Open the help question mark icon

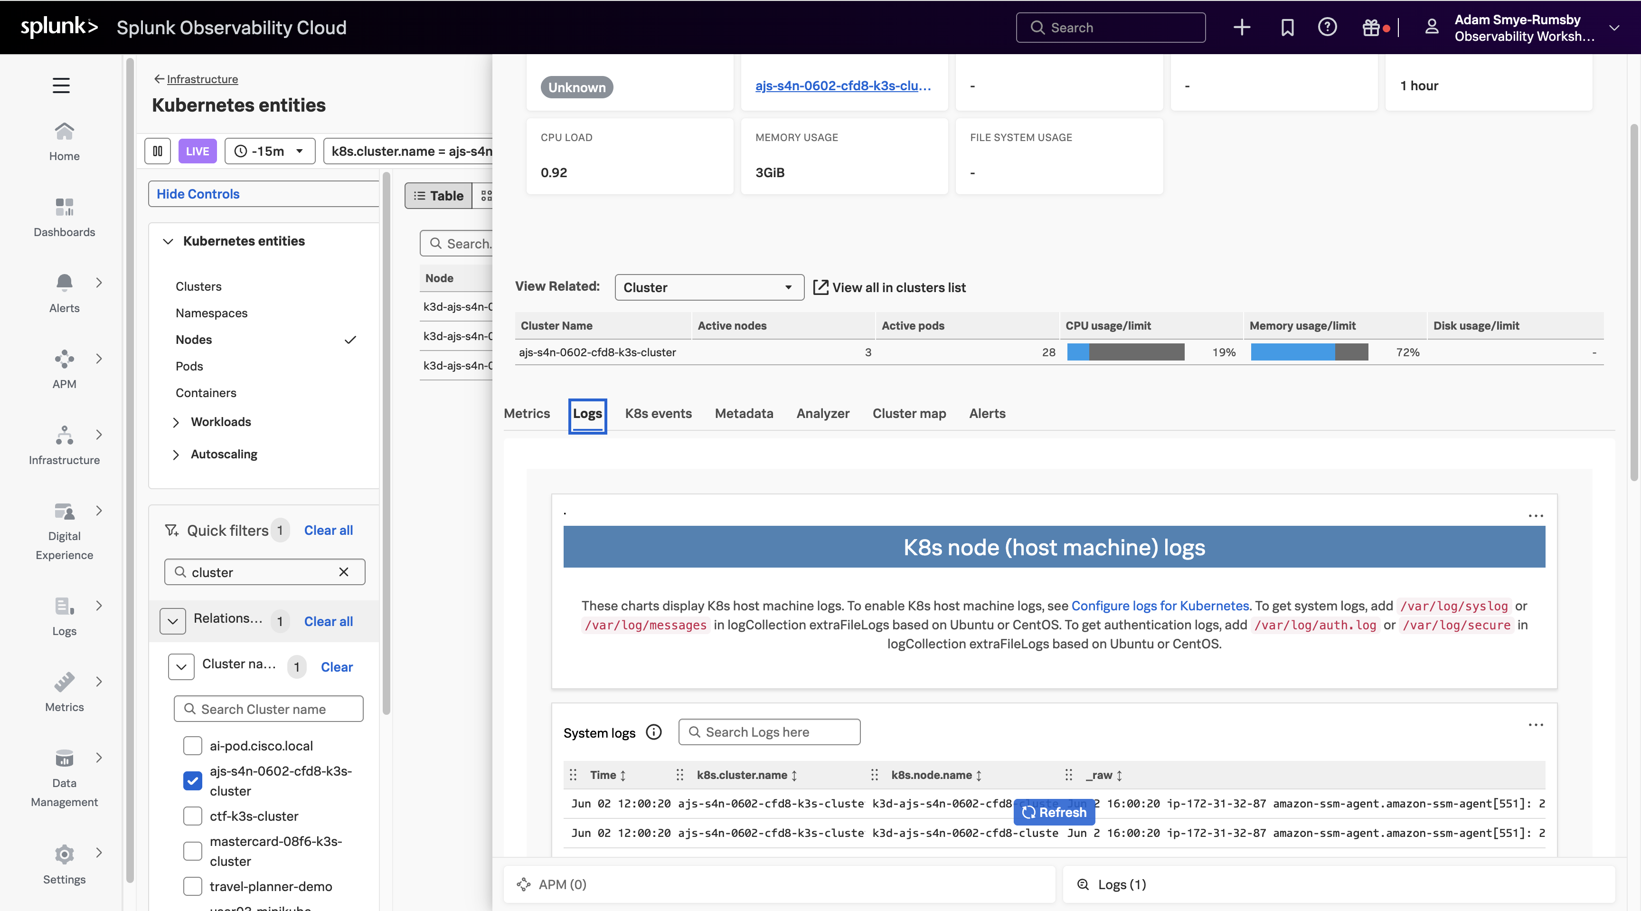[1328, 28]
